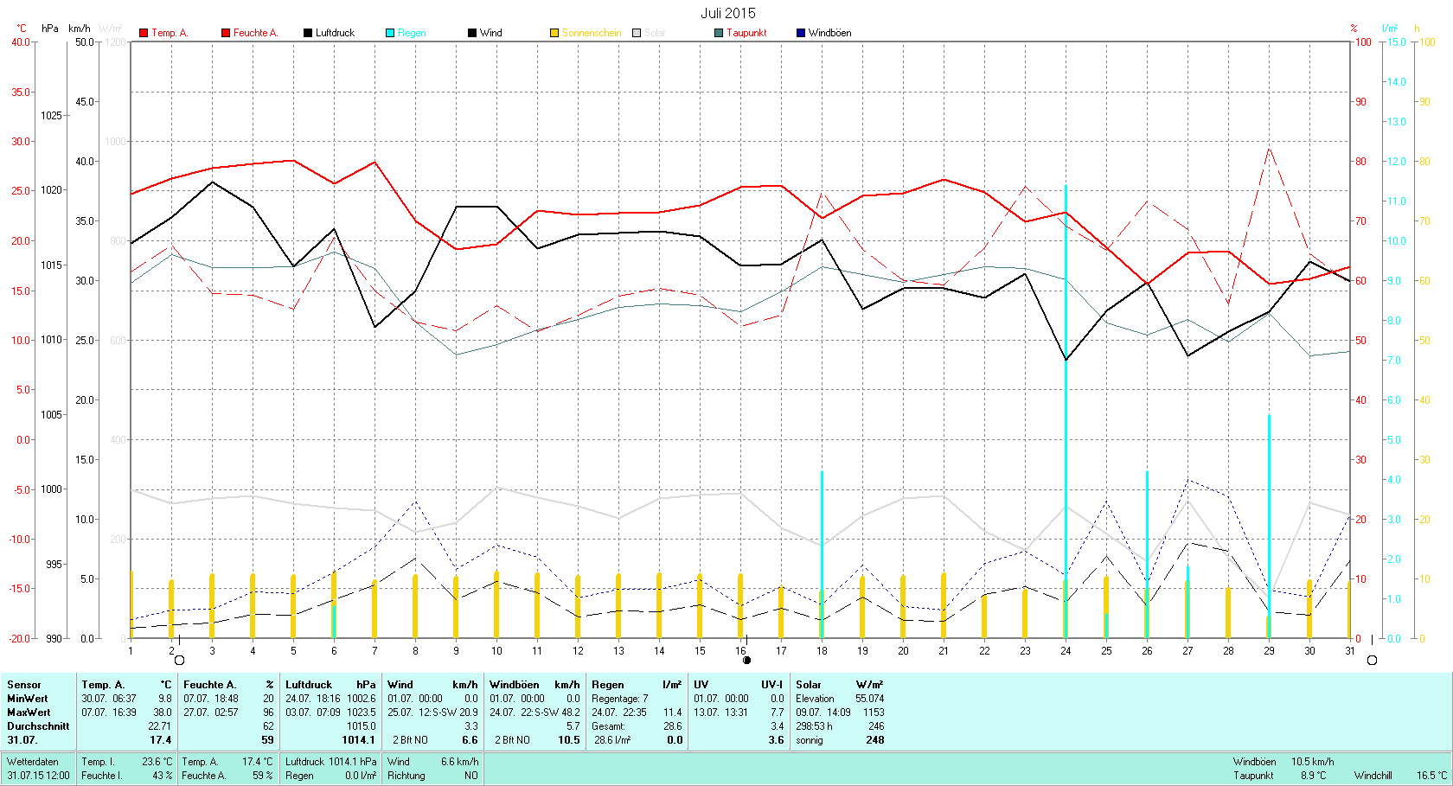
Task: Click the black Wind legend swatch
Action: click(472, 33)
